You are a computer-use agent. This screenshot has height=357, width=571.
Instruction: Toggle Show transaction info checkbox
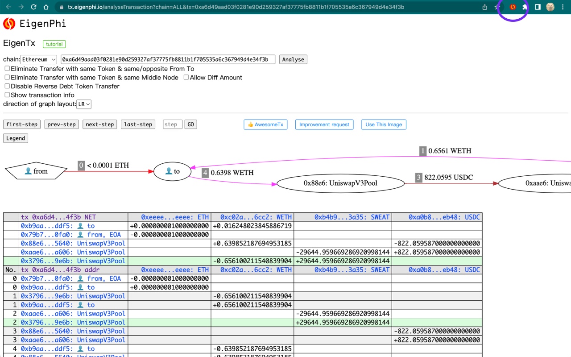[7, 95]
